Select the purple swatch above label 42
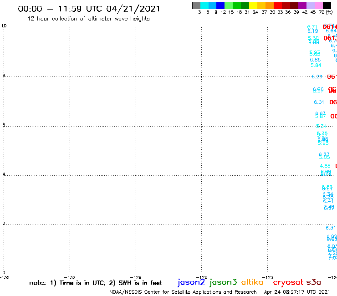This screenshot has width=337, height=296. click(302, 5)
